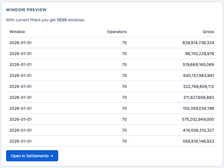Select row with gross 311,827,656,883
The height and width of the screenshot is (168, 224).
(x=112, y=97)
